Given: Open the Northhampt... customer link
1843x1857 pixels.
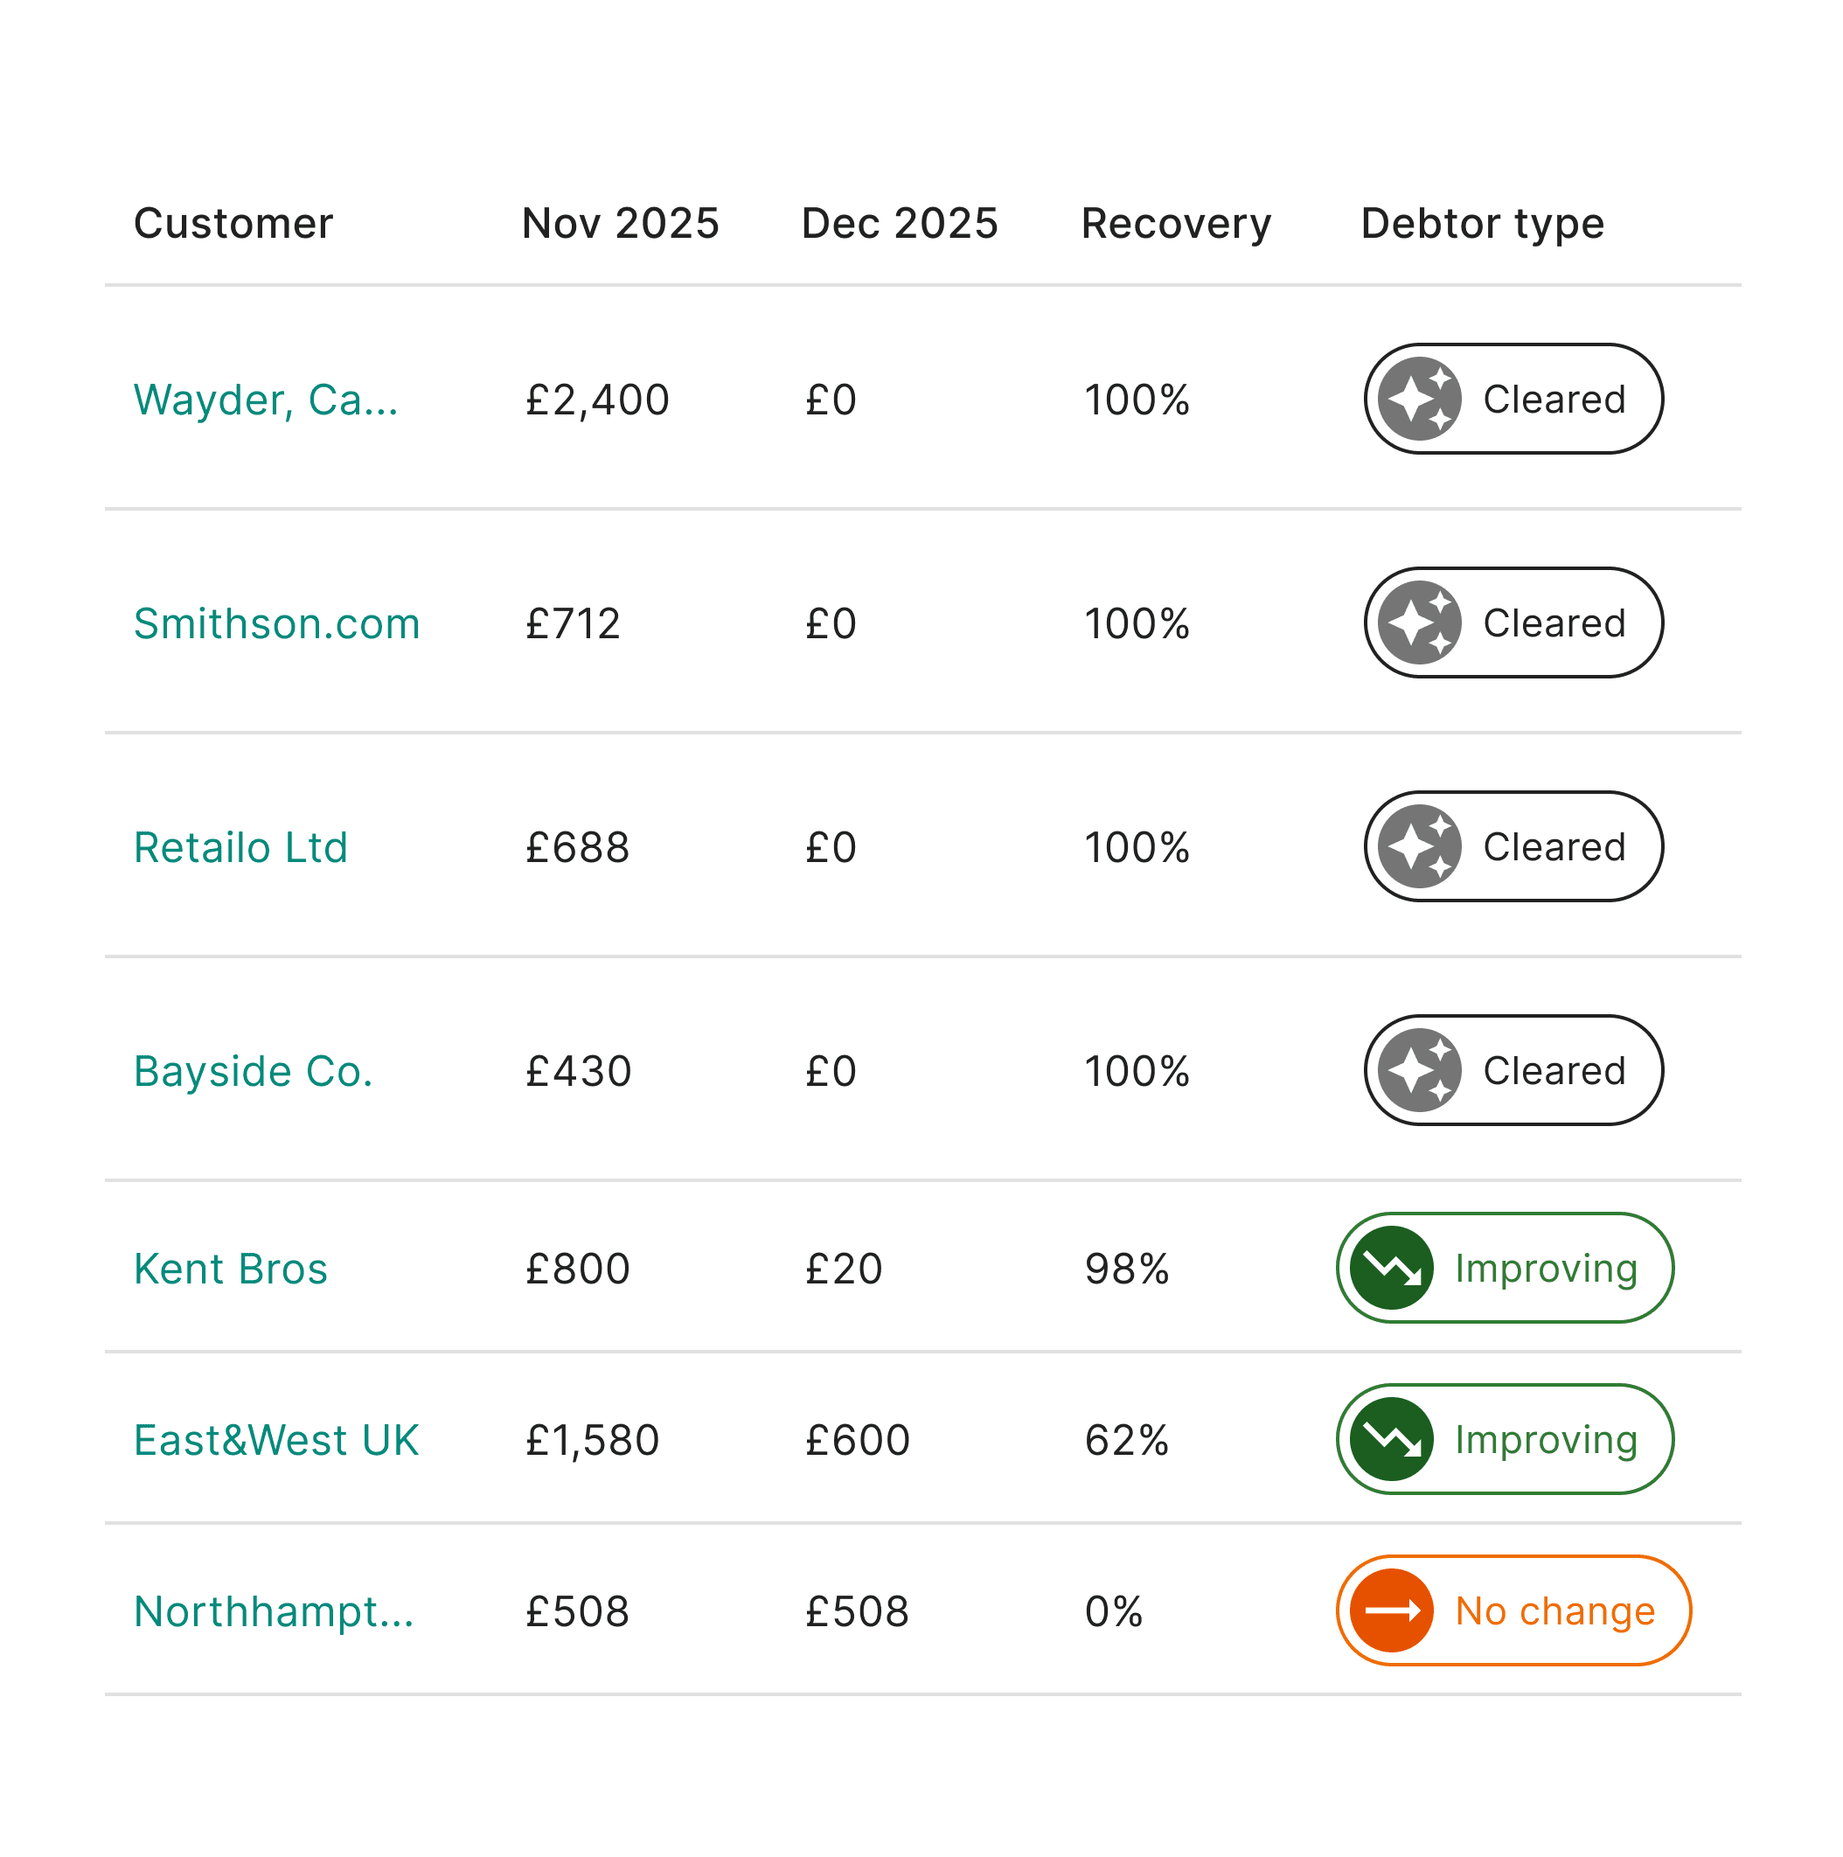Looking at the screenshot, I should [x=274, y=1612].
